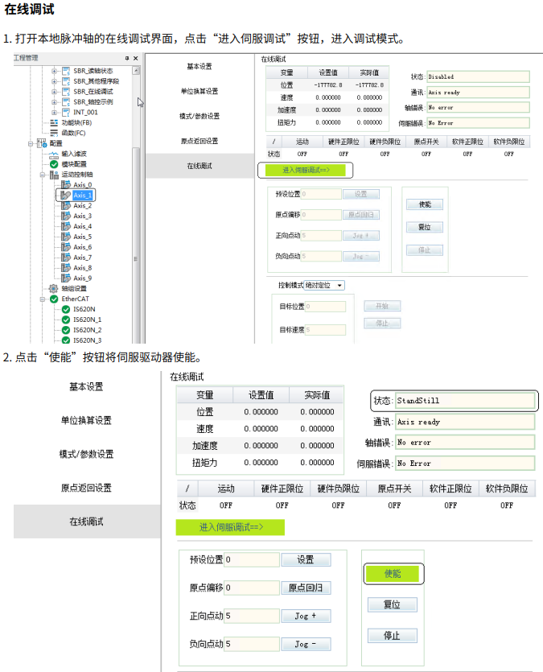Click the 轴组设置 gear icon
The image size is (543, 672).
click(54, 288)
